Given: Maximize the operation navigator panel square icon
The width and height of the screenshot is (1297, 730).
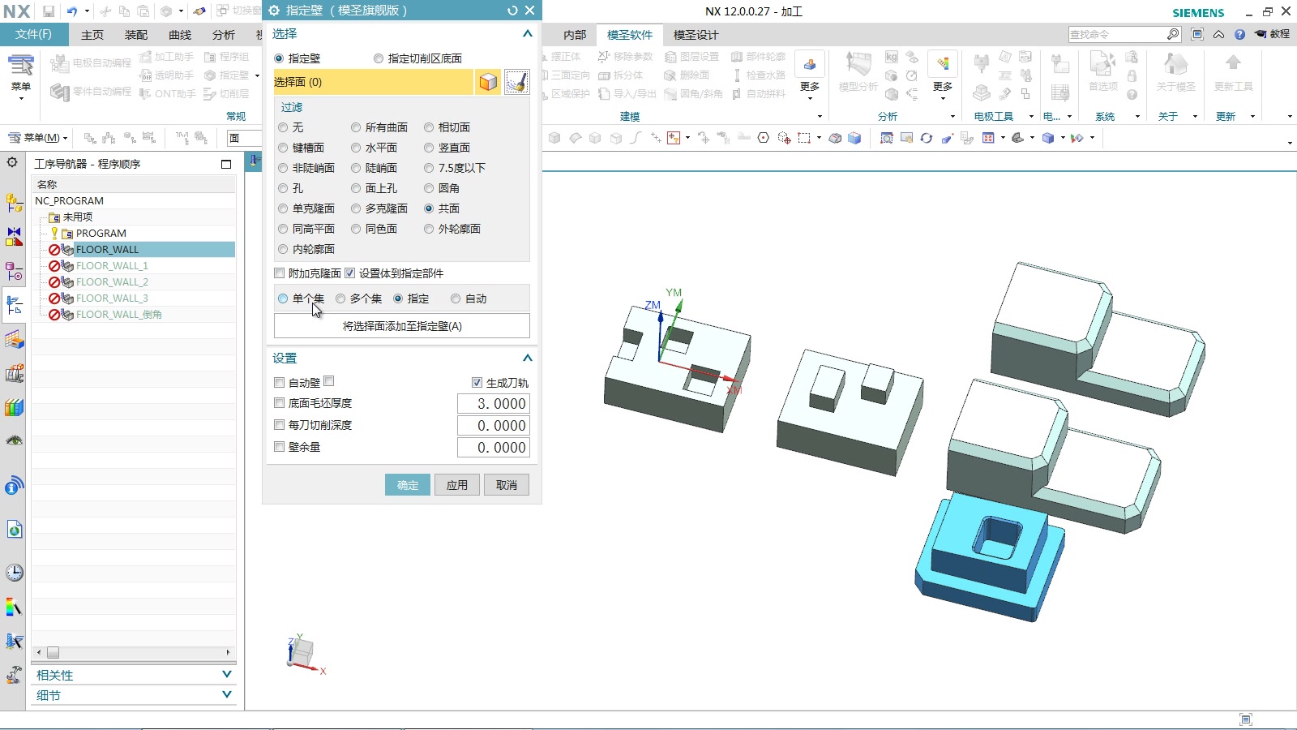Looking at the screenshot, I should pos(226,164).
